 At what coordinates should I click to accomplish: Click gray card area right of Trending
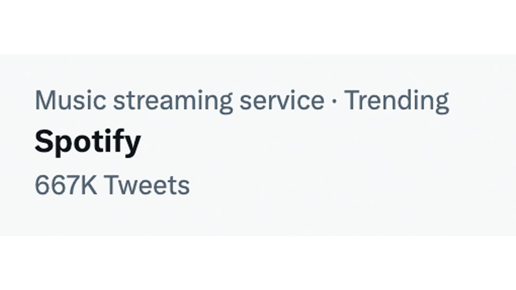coord(481,100)
